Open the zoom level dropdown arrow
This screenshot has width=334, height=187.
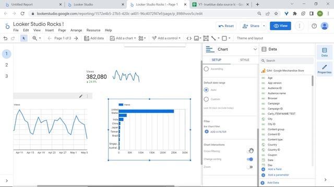(40, 38)
